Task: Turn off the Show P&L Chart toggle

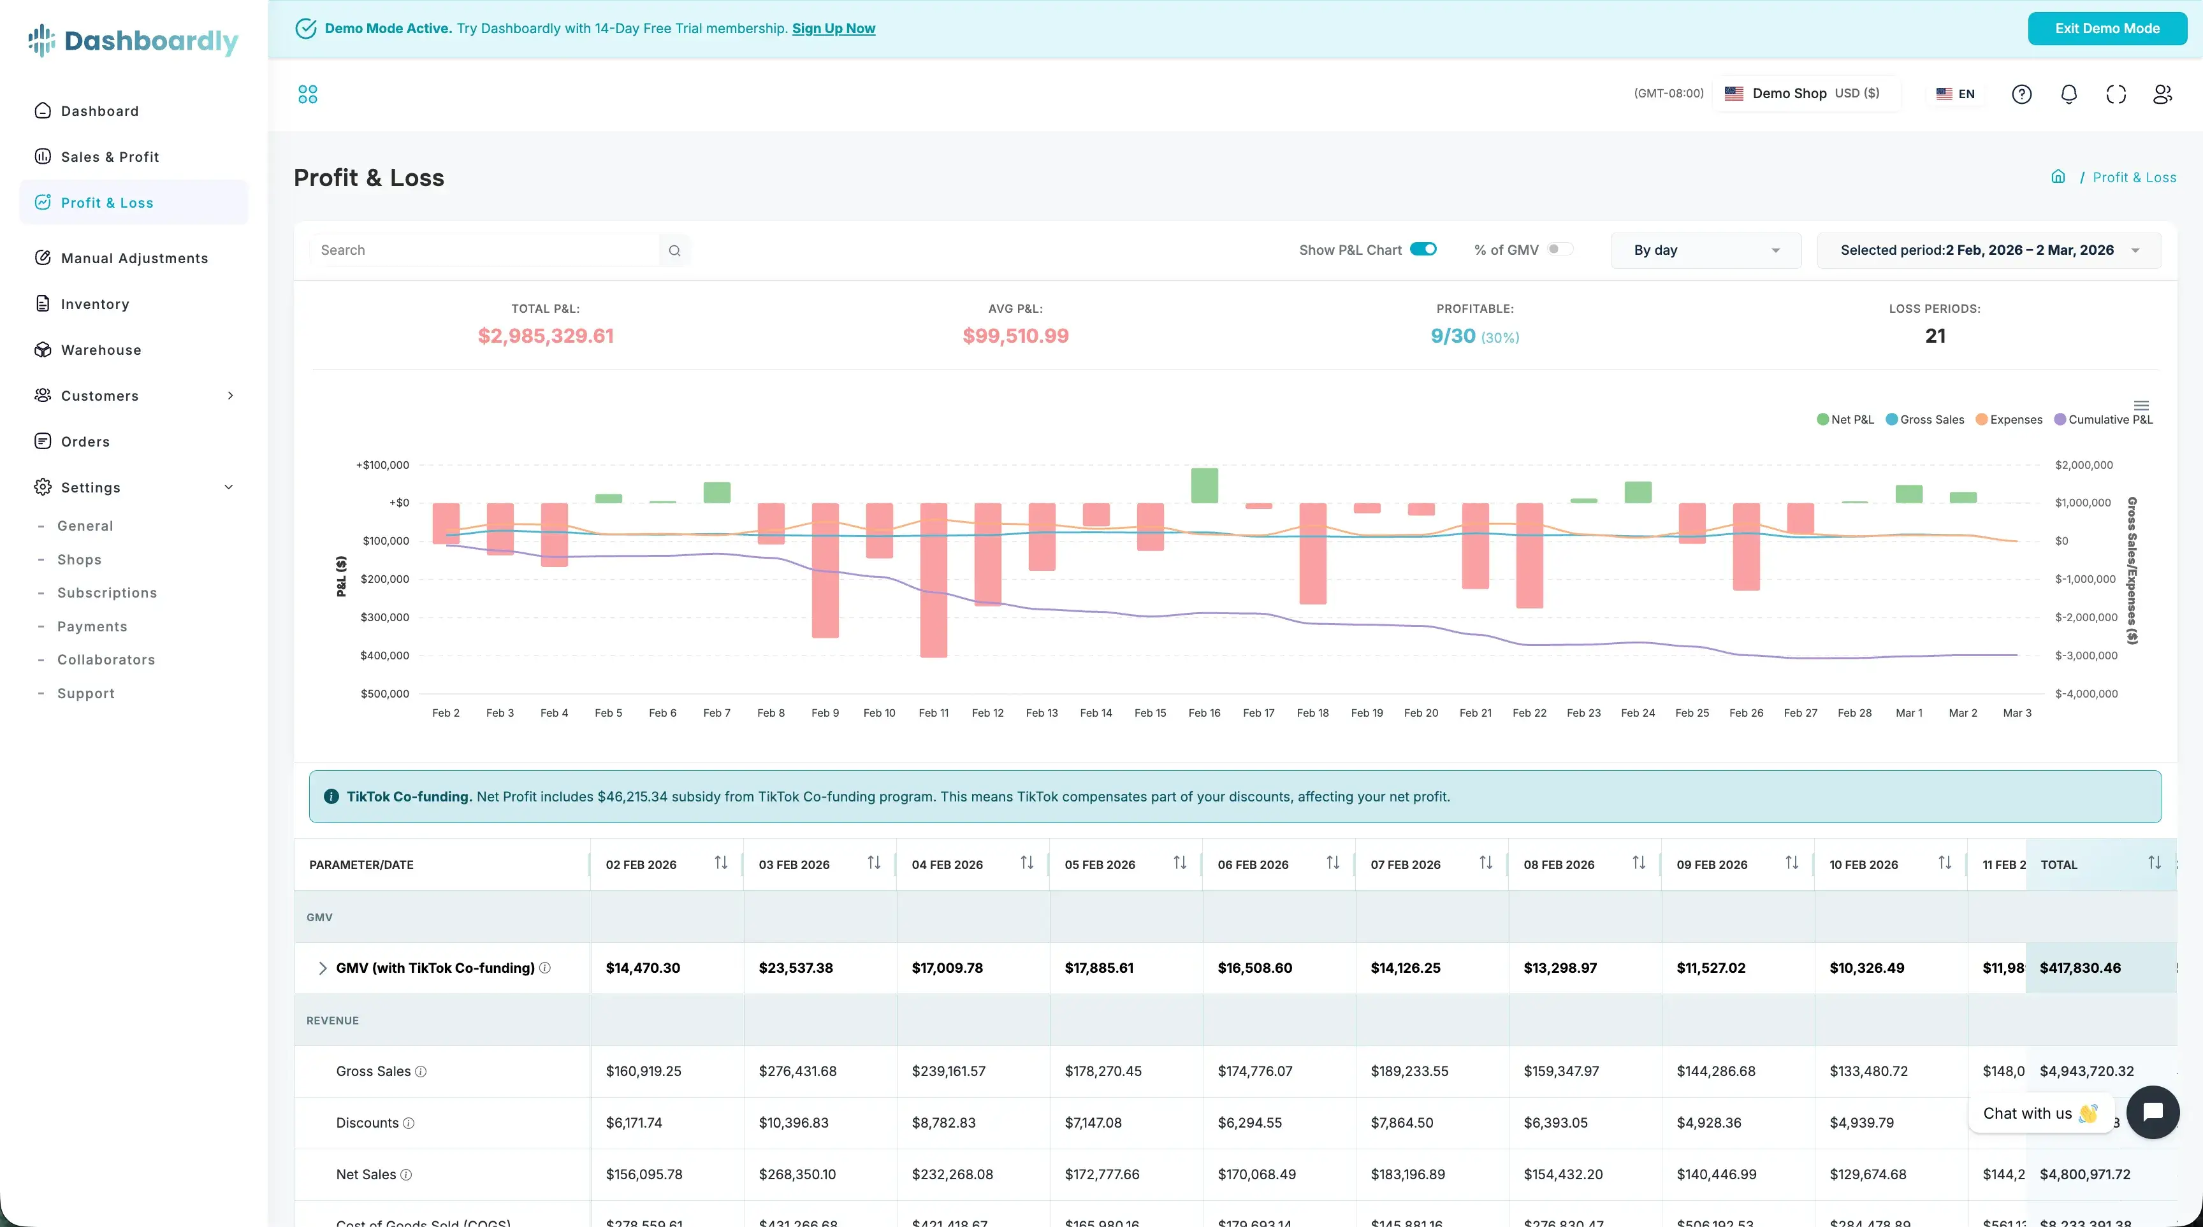Action: [x=1423, y=250]
